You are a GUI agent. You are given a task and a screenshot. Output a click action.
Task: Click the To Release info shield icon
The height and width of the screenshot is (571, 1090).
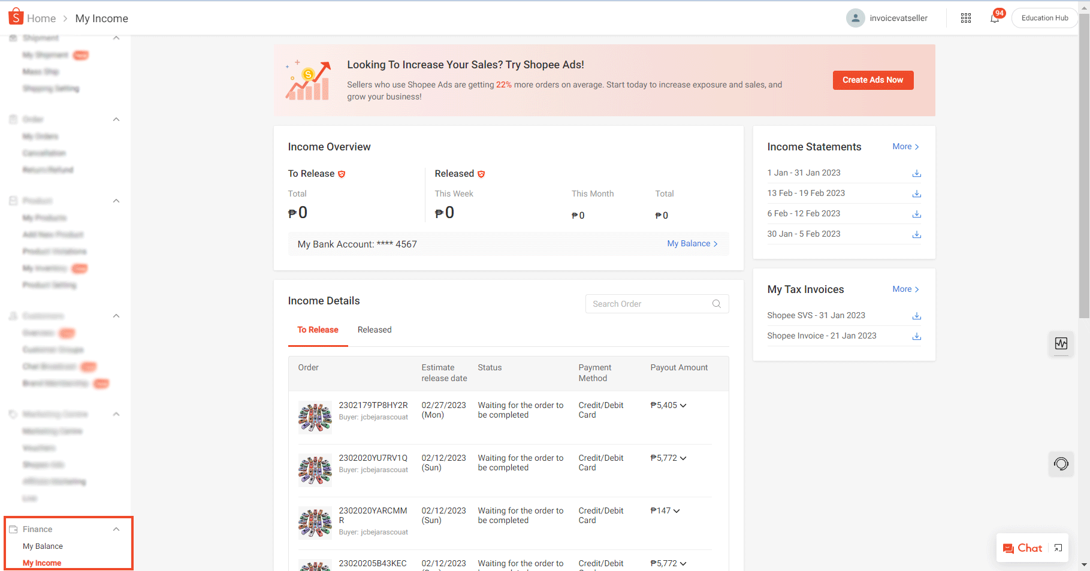tap(342, 174)
